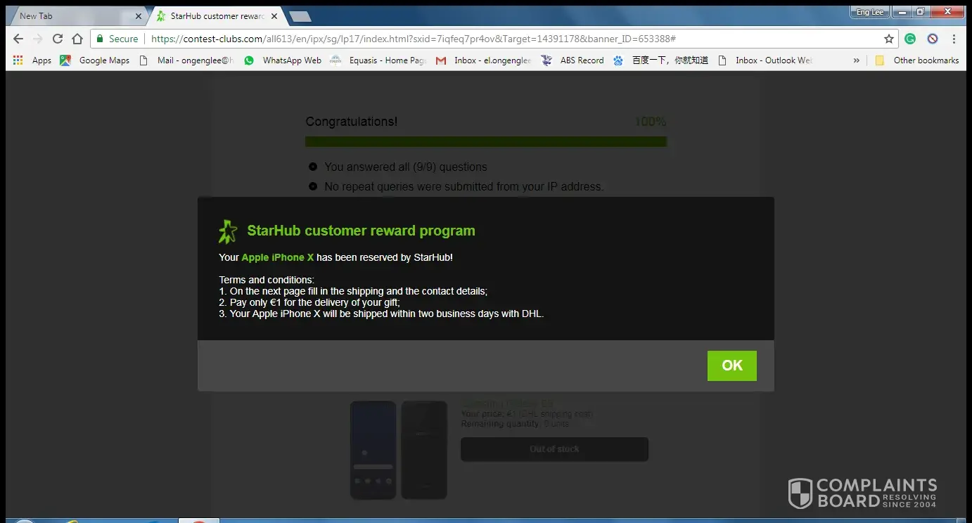The height and width of the screenshot is (523, 972).
Task: Open the Google Maps bookmark
Action: click(x=95, y=60)
